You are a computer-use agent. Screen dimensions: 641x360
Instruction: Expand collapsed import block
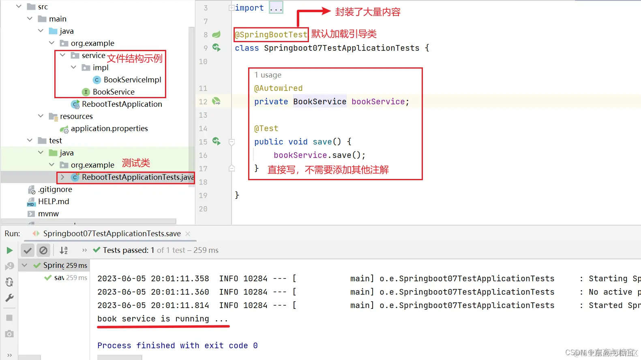pyautogui.click(x=232, y=8)
